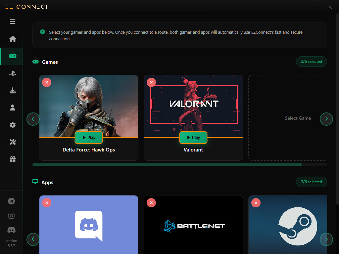
Task: Open the gift rewards icon
Action: (x=13, y=159)
